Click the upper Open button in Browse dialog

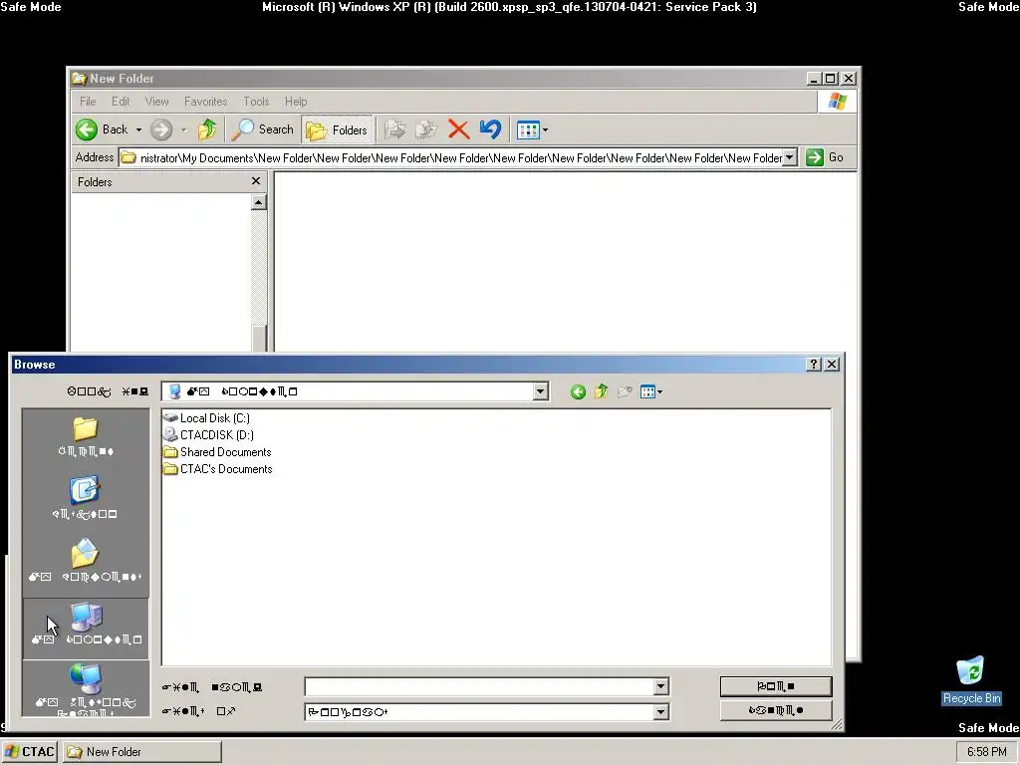(775, 686)
